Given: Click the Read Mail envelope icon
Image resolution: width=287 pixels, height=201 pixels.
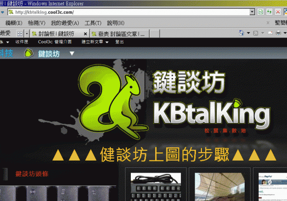Looking at the screenshot, I should tap(270, 33).
